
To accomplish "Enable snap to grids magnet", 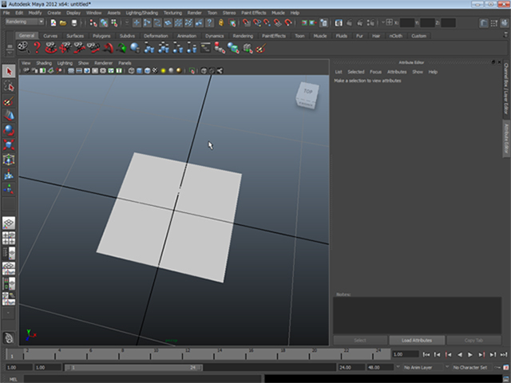I will click(247, 23).
